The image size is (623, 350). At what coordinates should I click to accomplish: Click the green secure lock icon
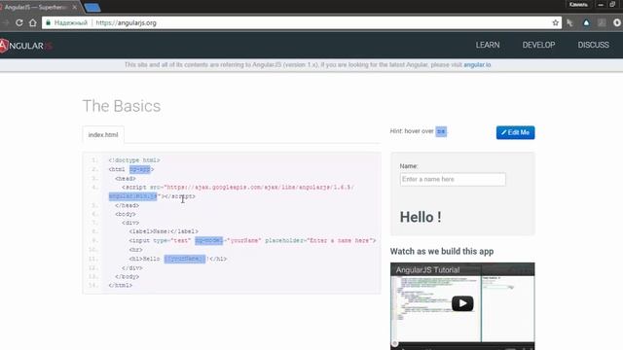coord(49,22)
